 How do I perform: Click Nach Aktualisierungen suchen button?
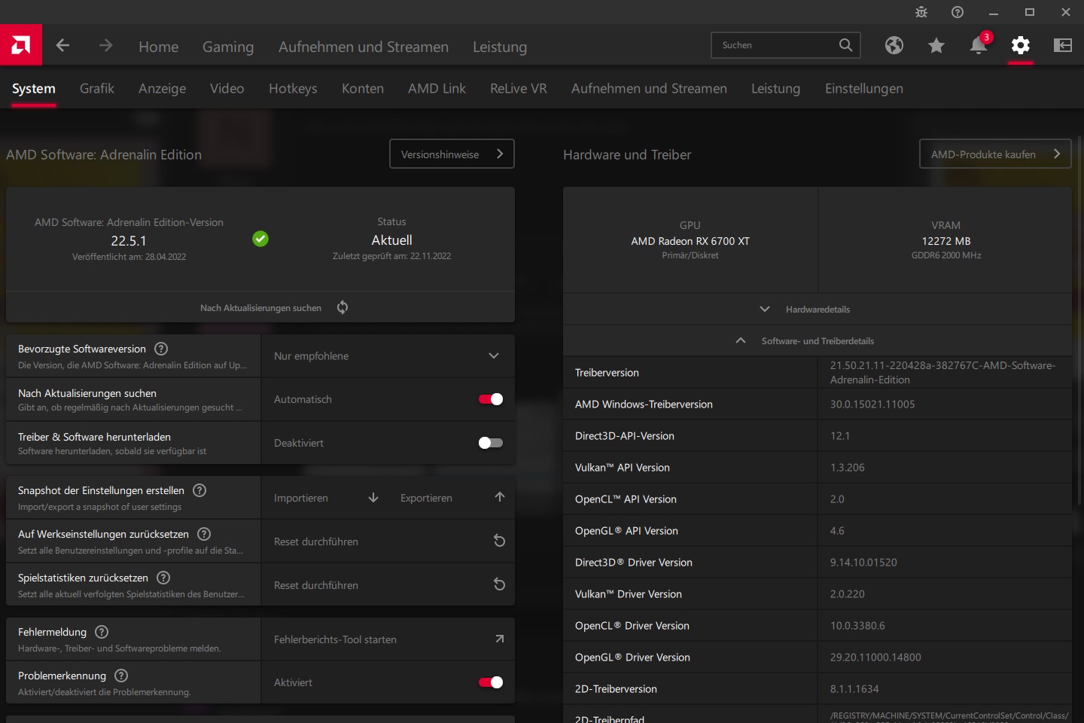260,307
